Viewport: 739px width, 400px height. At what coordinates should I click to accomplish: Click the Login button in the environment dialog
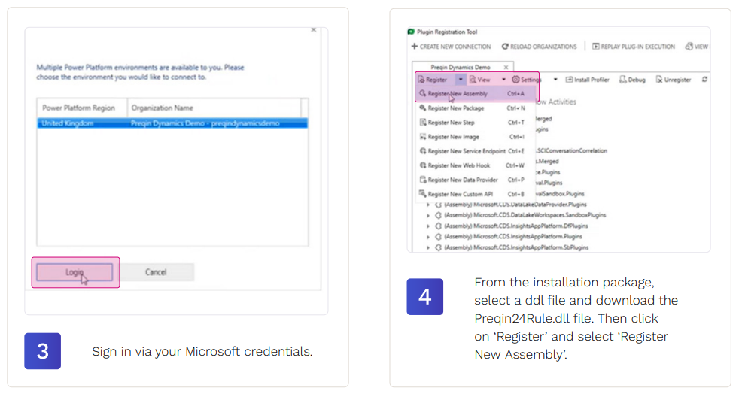pyautogui.click(x=75, y=272)
